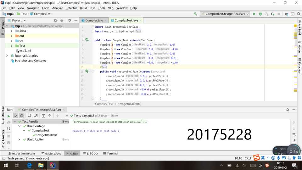Expand the .idea folder
The image size is (302, 170).
tap(12, 31)
